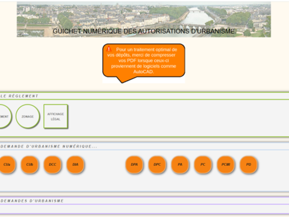Start a DPA declaration

[x=134, y=165]
